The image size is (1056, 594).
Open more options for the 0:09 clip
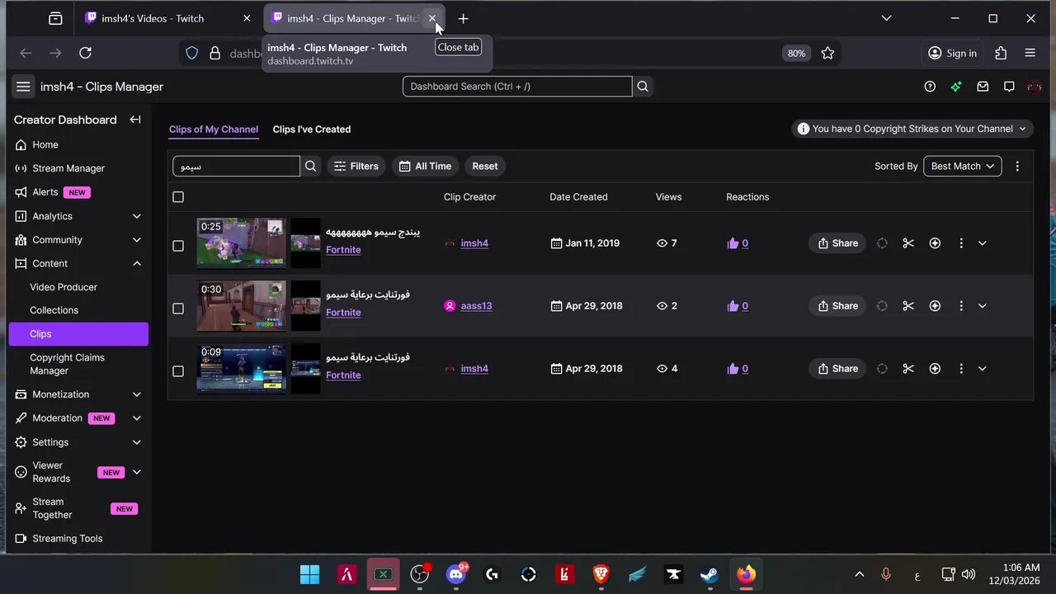point(961,369)
